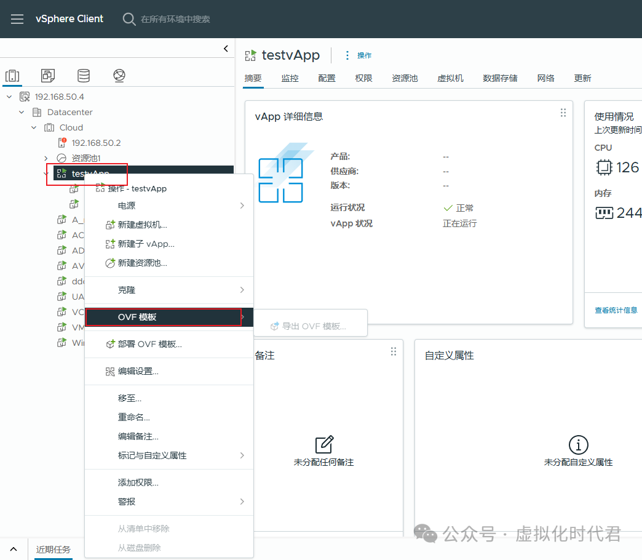
Task: Open 查看统计信息 link
Action: [x=616, y=310]
